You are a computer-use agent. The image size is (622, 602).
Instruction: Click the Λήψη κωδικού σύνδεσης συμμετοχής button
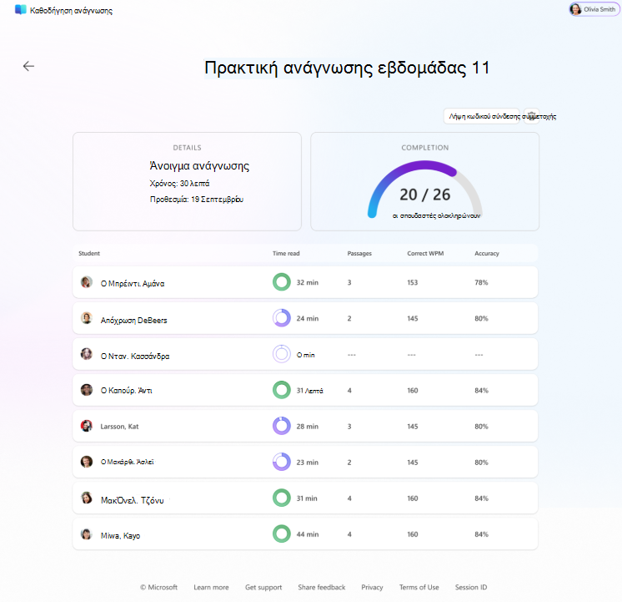coord(481,116)
